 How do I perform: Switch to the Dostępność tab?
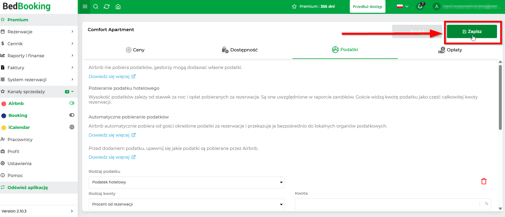[240, 50]
